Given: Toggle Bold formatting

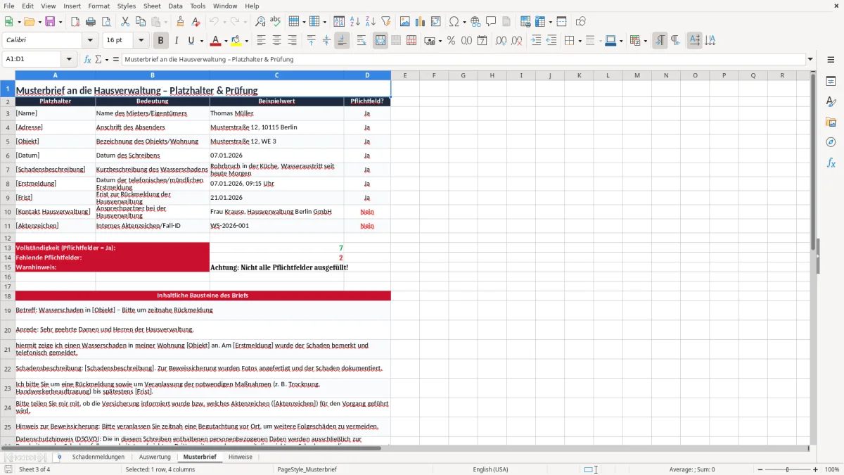Looking at the screenshot, I should (x=160, y=41).
